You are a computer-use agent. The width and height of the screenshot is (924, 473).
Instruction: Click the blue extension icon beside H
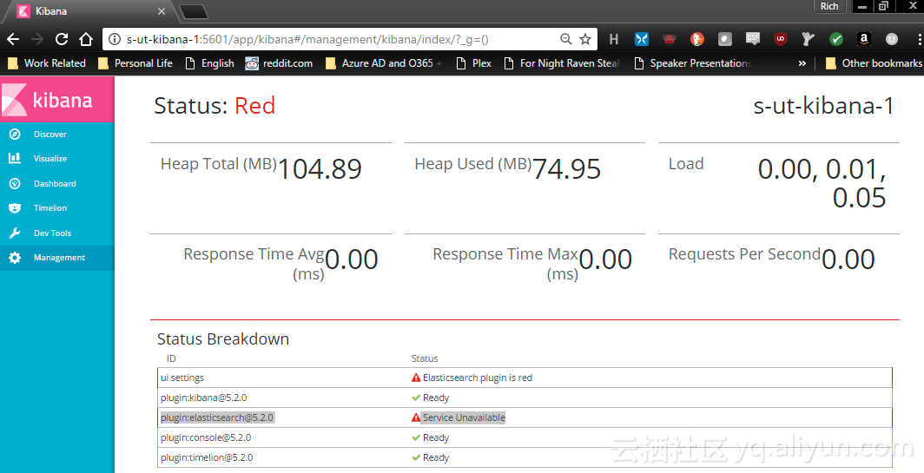pos(641,39)
